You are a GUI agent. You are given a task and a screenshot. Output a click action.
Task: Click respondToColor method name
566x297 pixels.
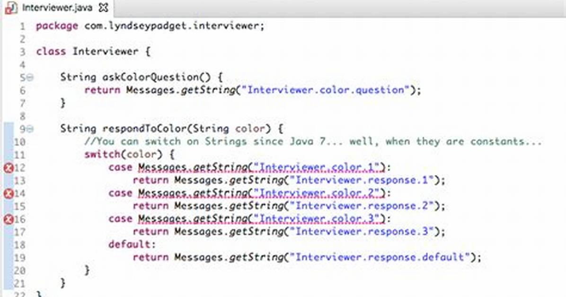click(x=144, y=129)
